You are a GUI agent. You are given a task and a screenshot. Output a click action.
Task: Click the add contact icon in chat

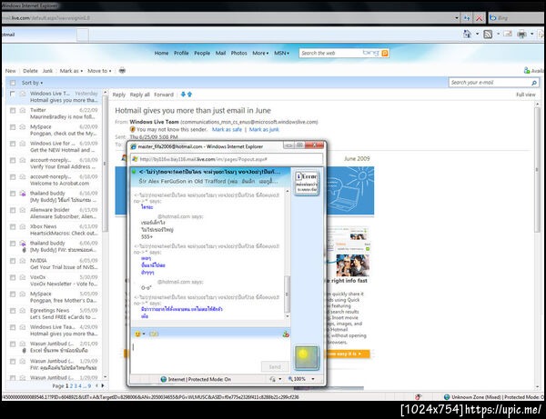click(x=286, y=334)
